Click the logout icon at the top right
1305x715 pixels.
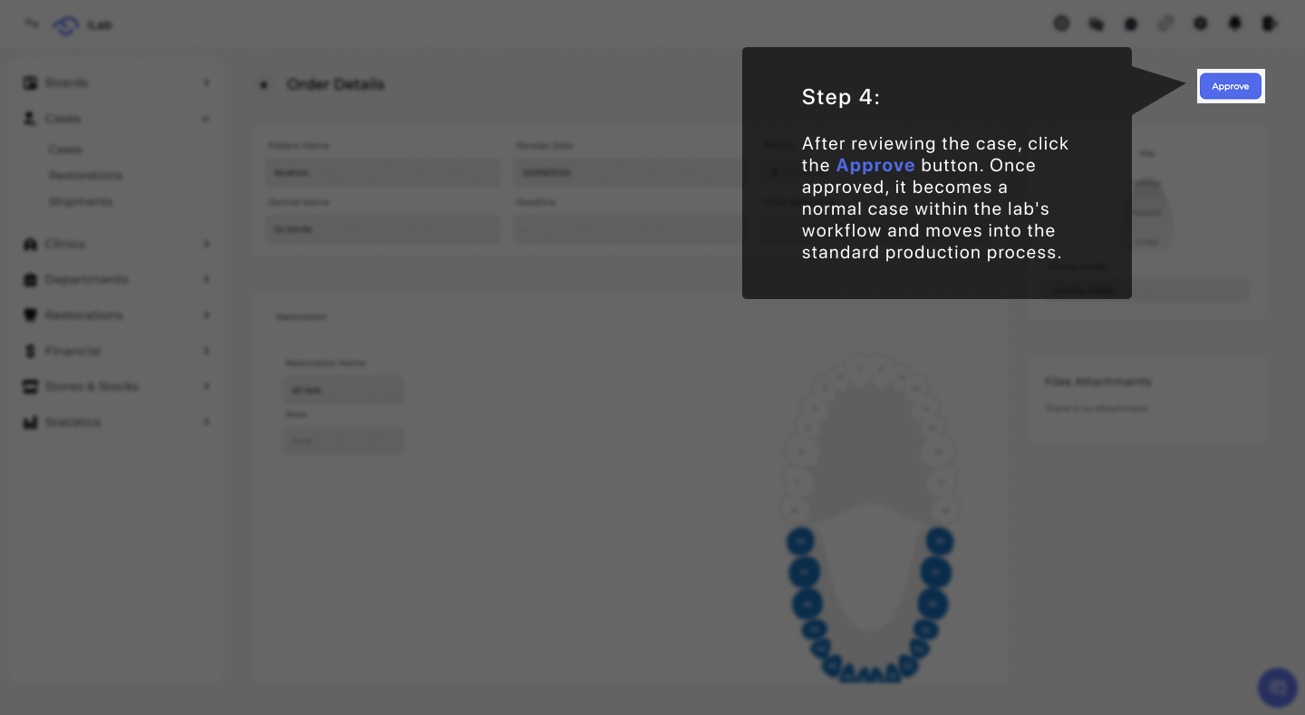[1270, 24]
